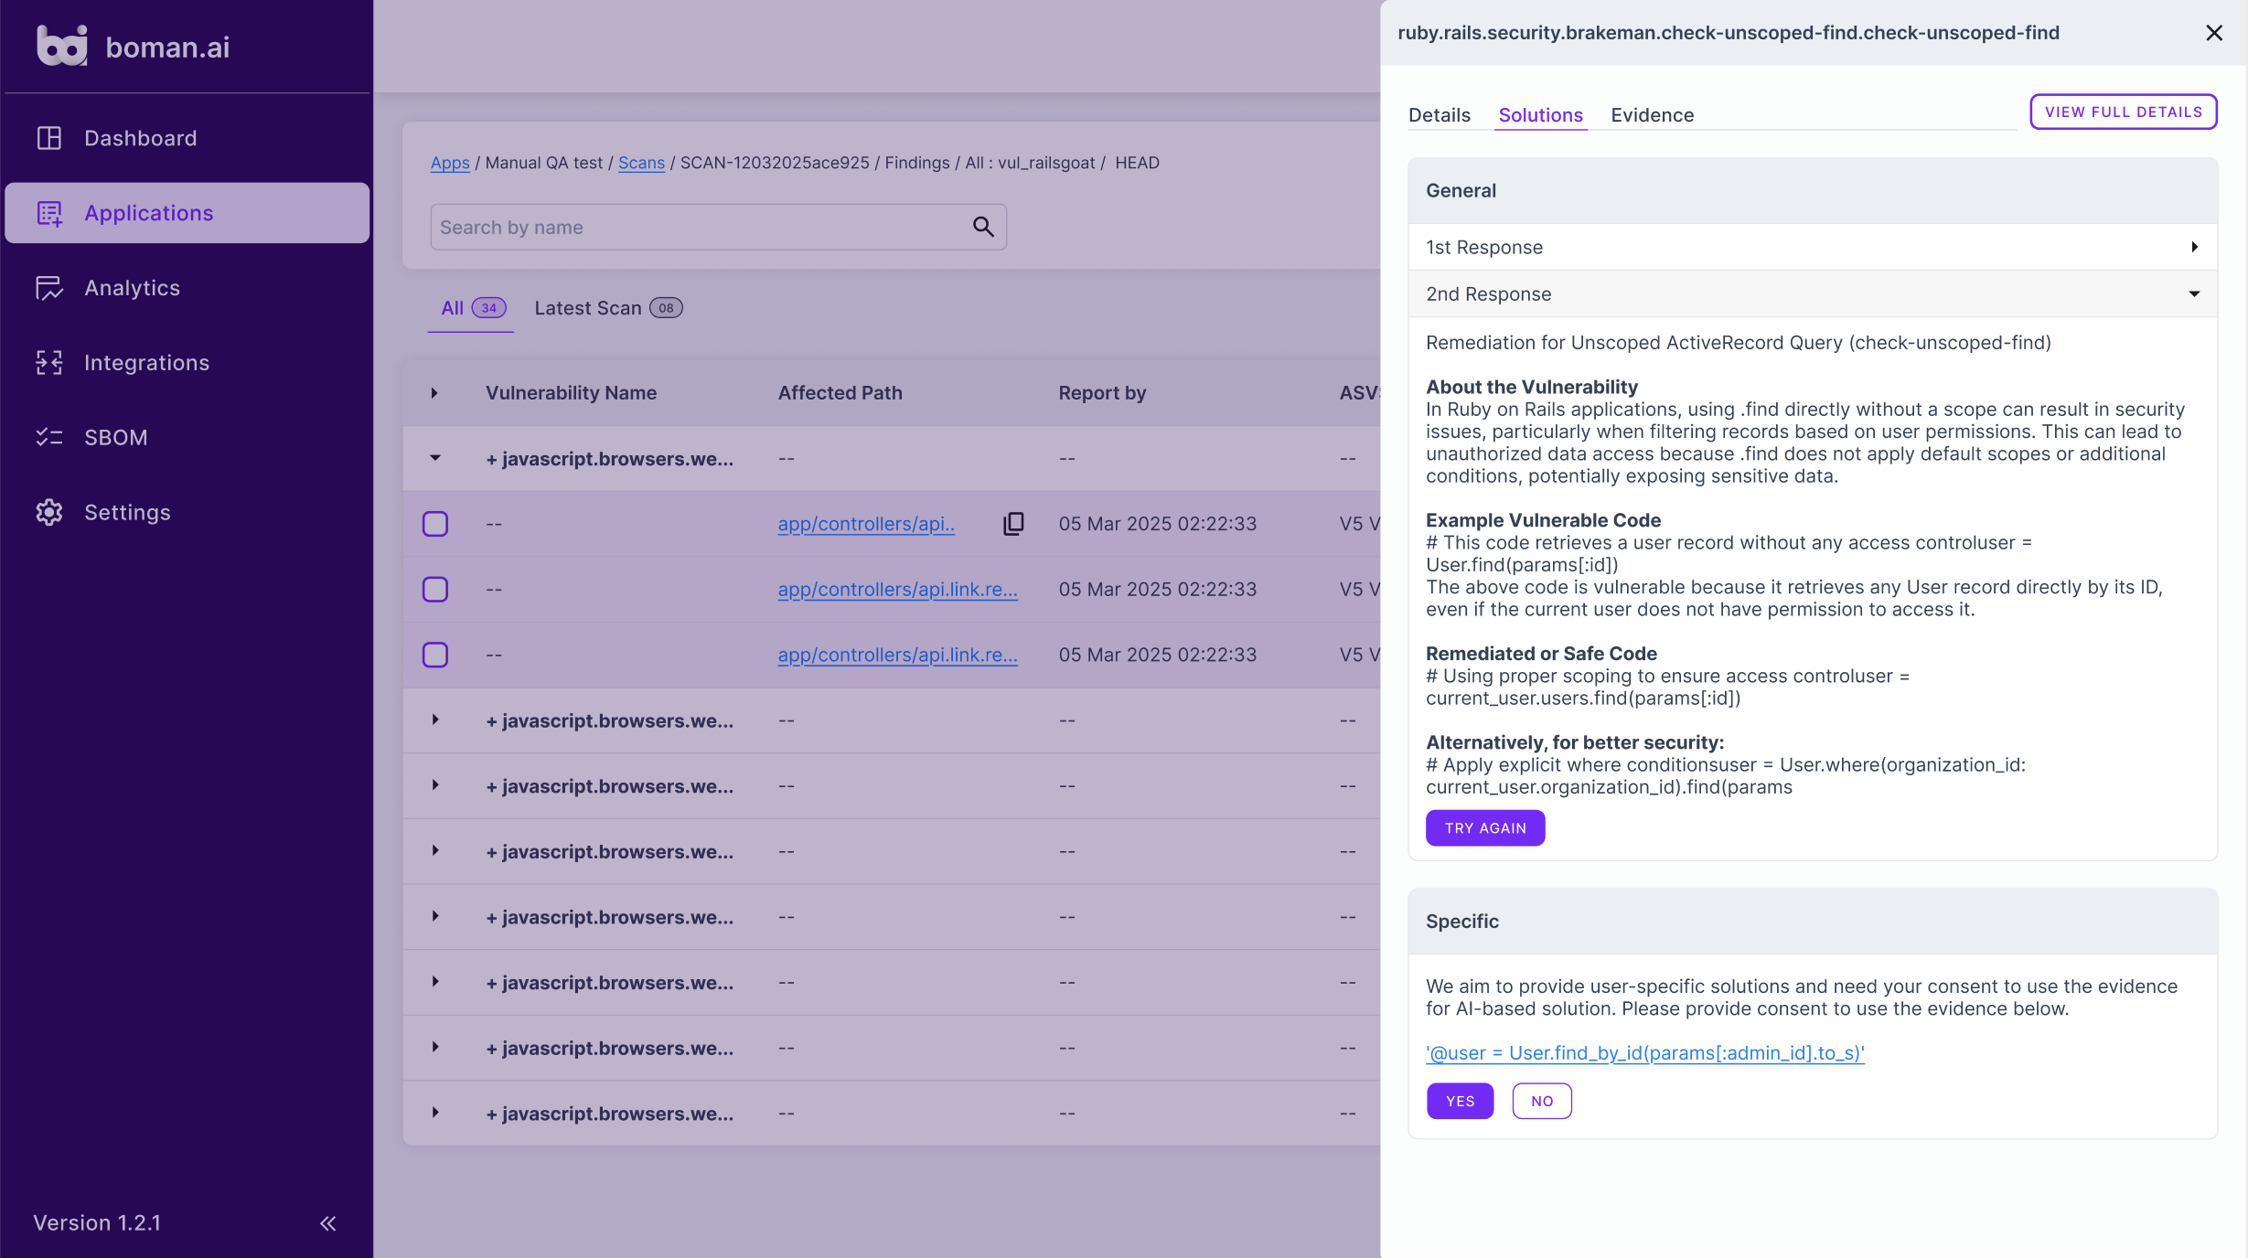
Task: Tick the third finding row checkbox
Action: tap(435, 655)
